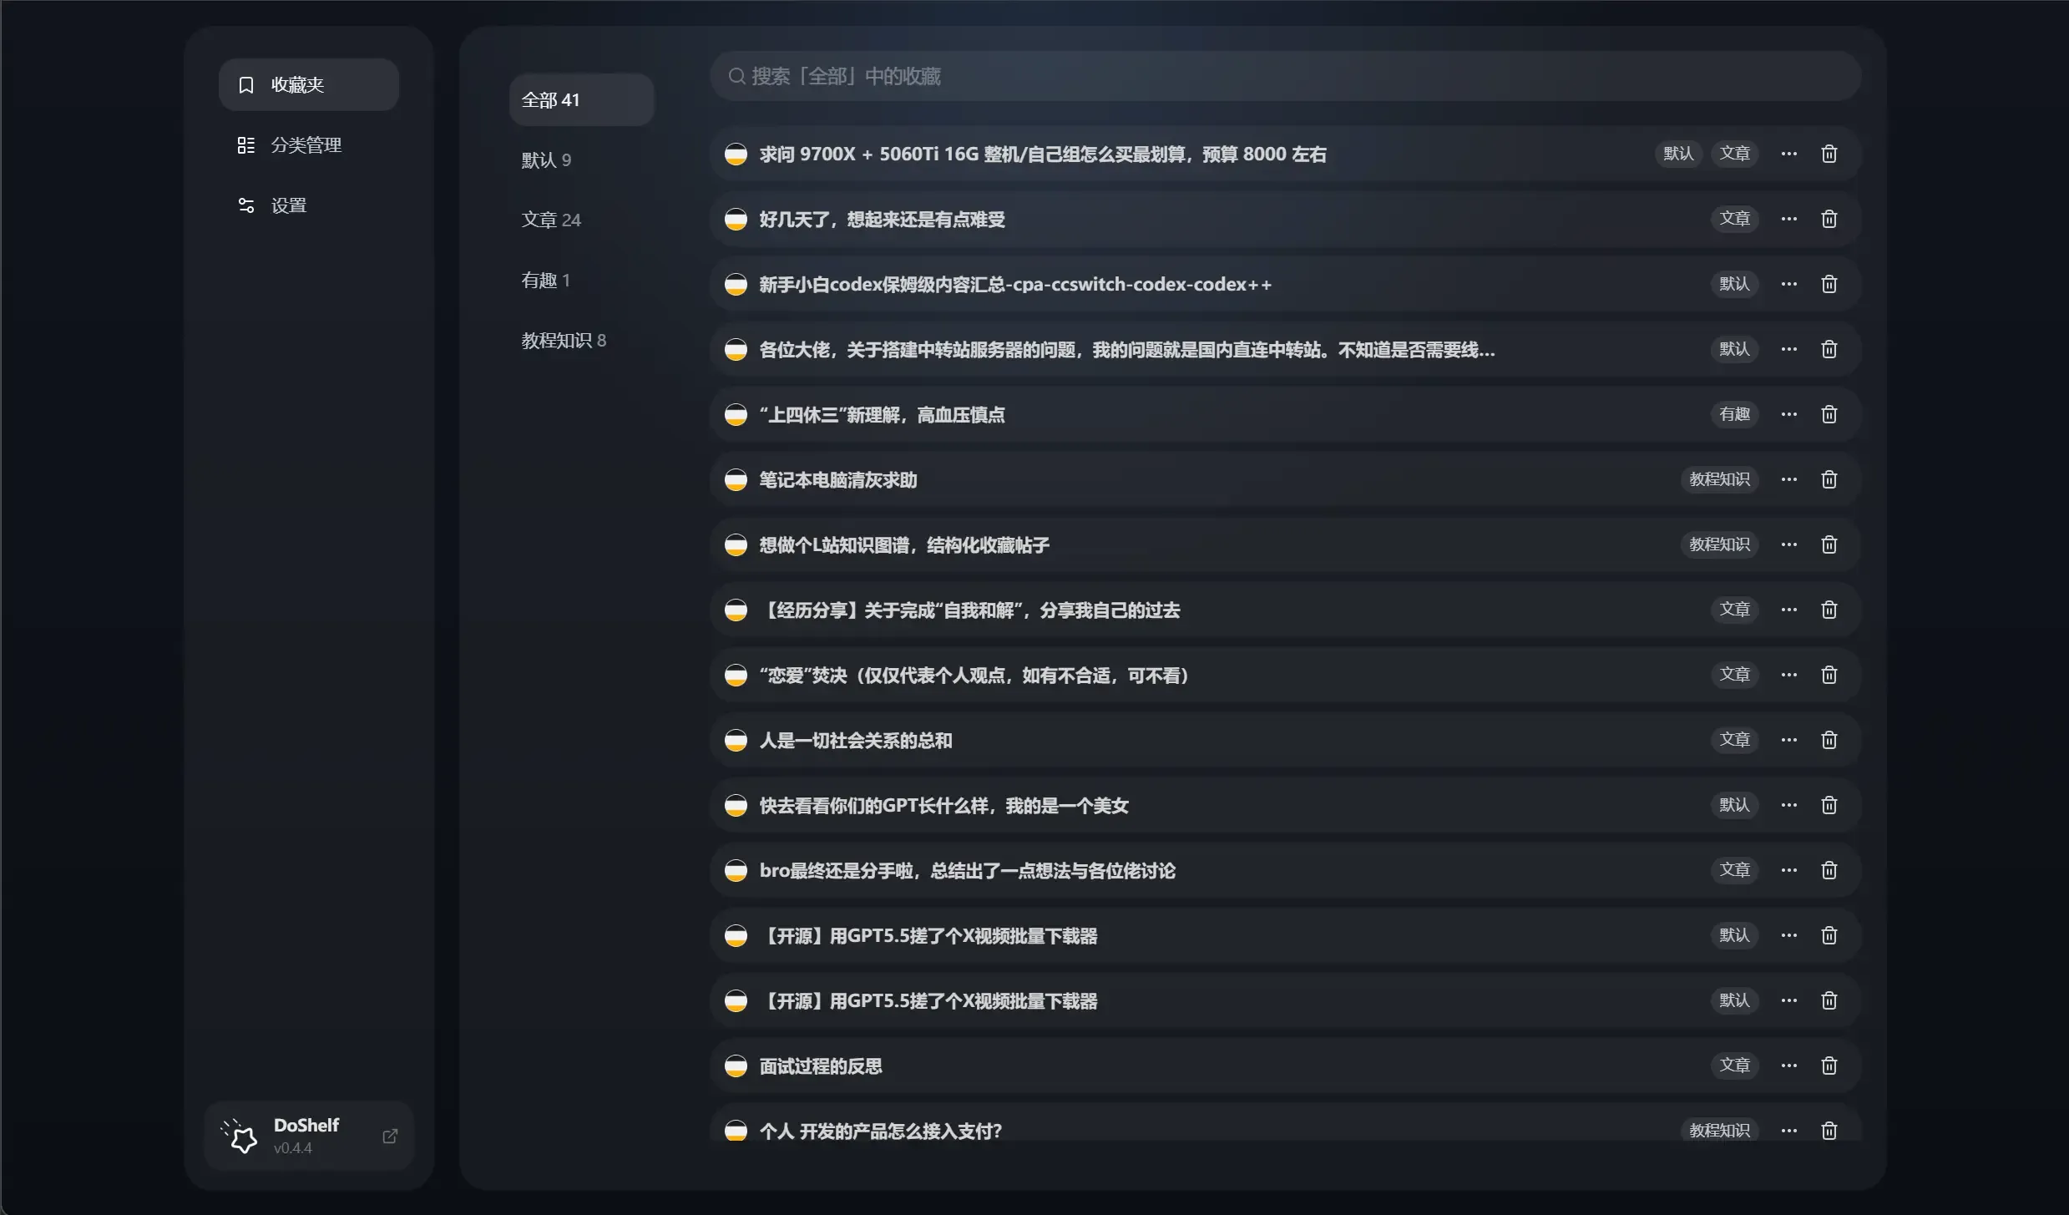Delete the 好几天了，想起来还是有点难受 entry
2069x1215 pixels.
coord(1829,219)
